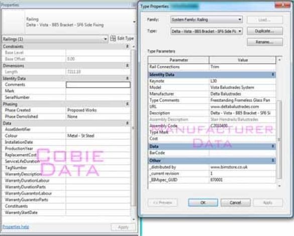
Task: Click Colour value Metal - St Steel
Action: 98,136
